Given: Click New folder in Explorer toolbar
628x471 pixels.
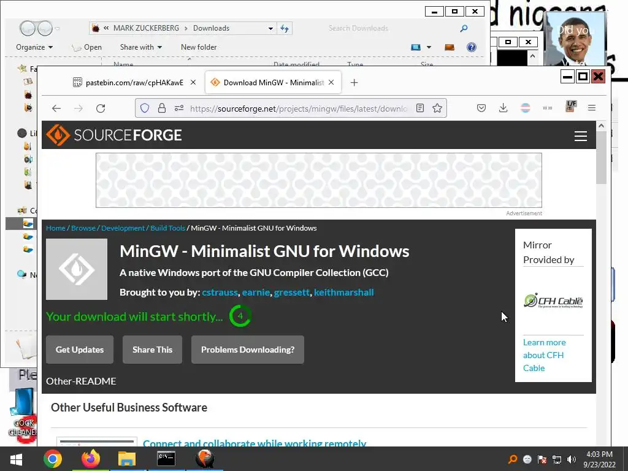Looking at the screenshot, I should coord(199,47).
